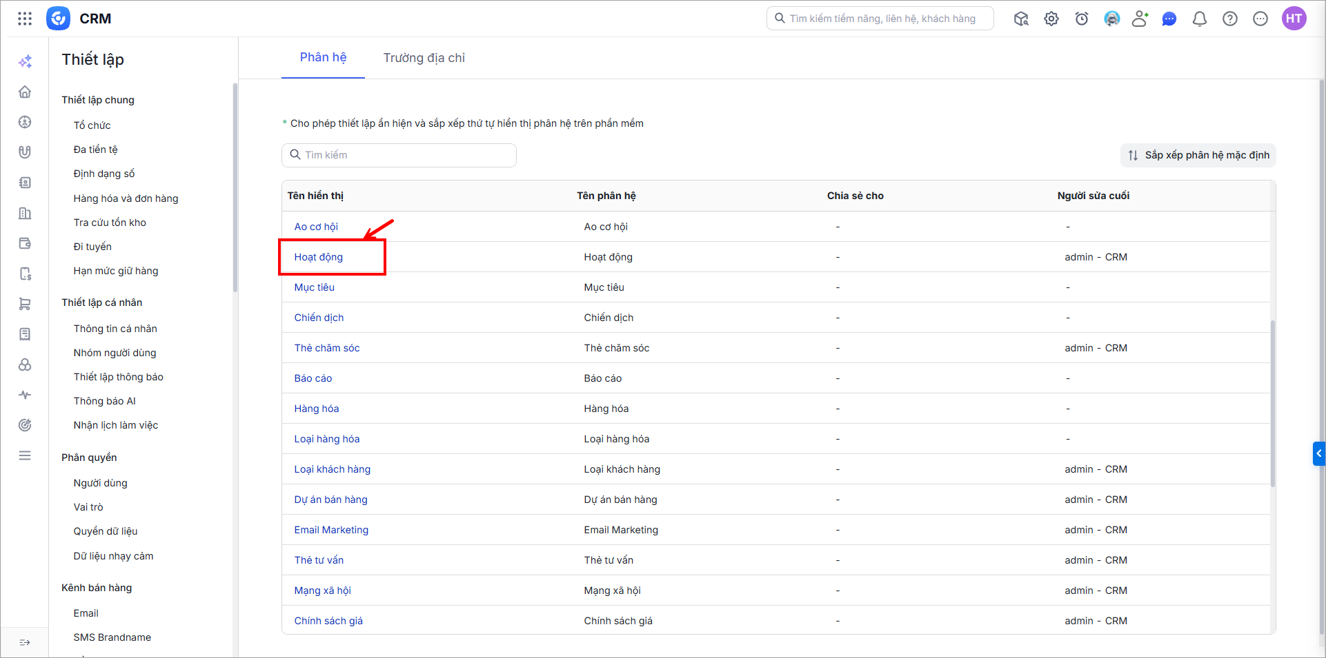This screenshot has width=1326, height=658.
Task: Select Nhóm người dùng menu item
Action: point(115,353)
